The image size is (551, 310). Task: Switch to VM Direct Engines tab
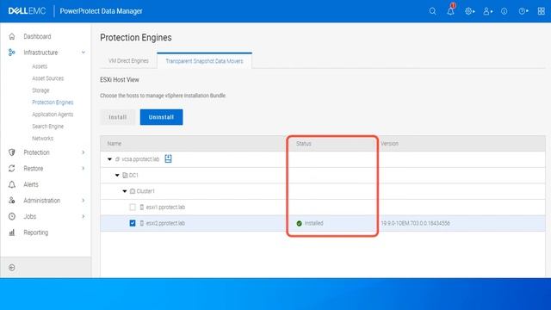[128, 61]
